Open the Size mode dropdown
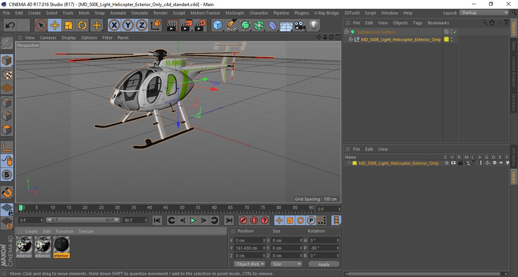Image resolution: width=518 pixels, height=277 pixels. [x=286, y=264]
